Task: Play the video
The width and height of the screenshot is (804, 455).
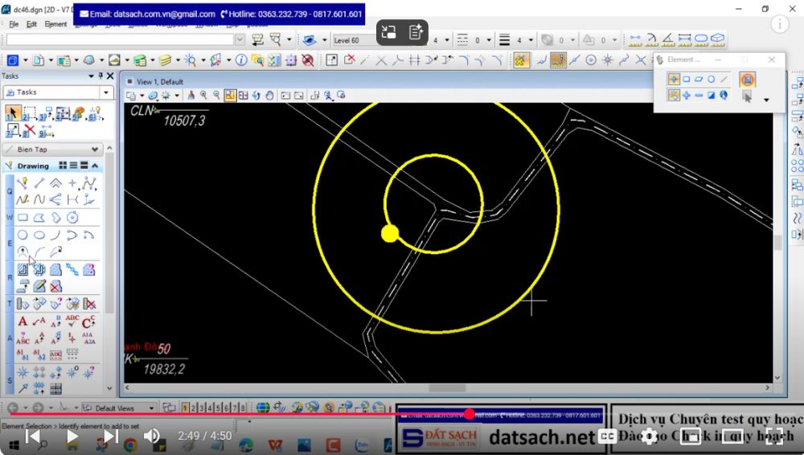Action: (x=72, y=437)
